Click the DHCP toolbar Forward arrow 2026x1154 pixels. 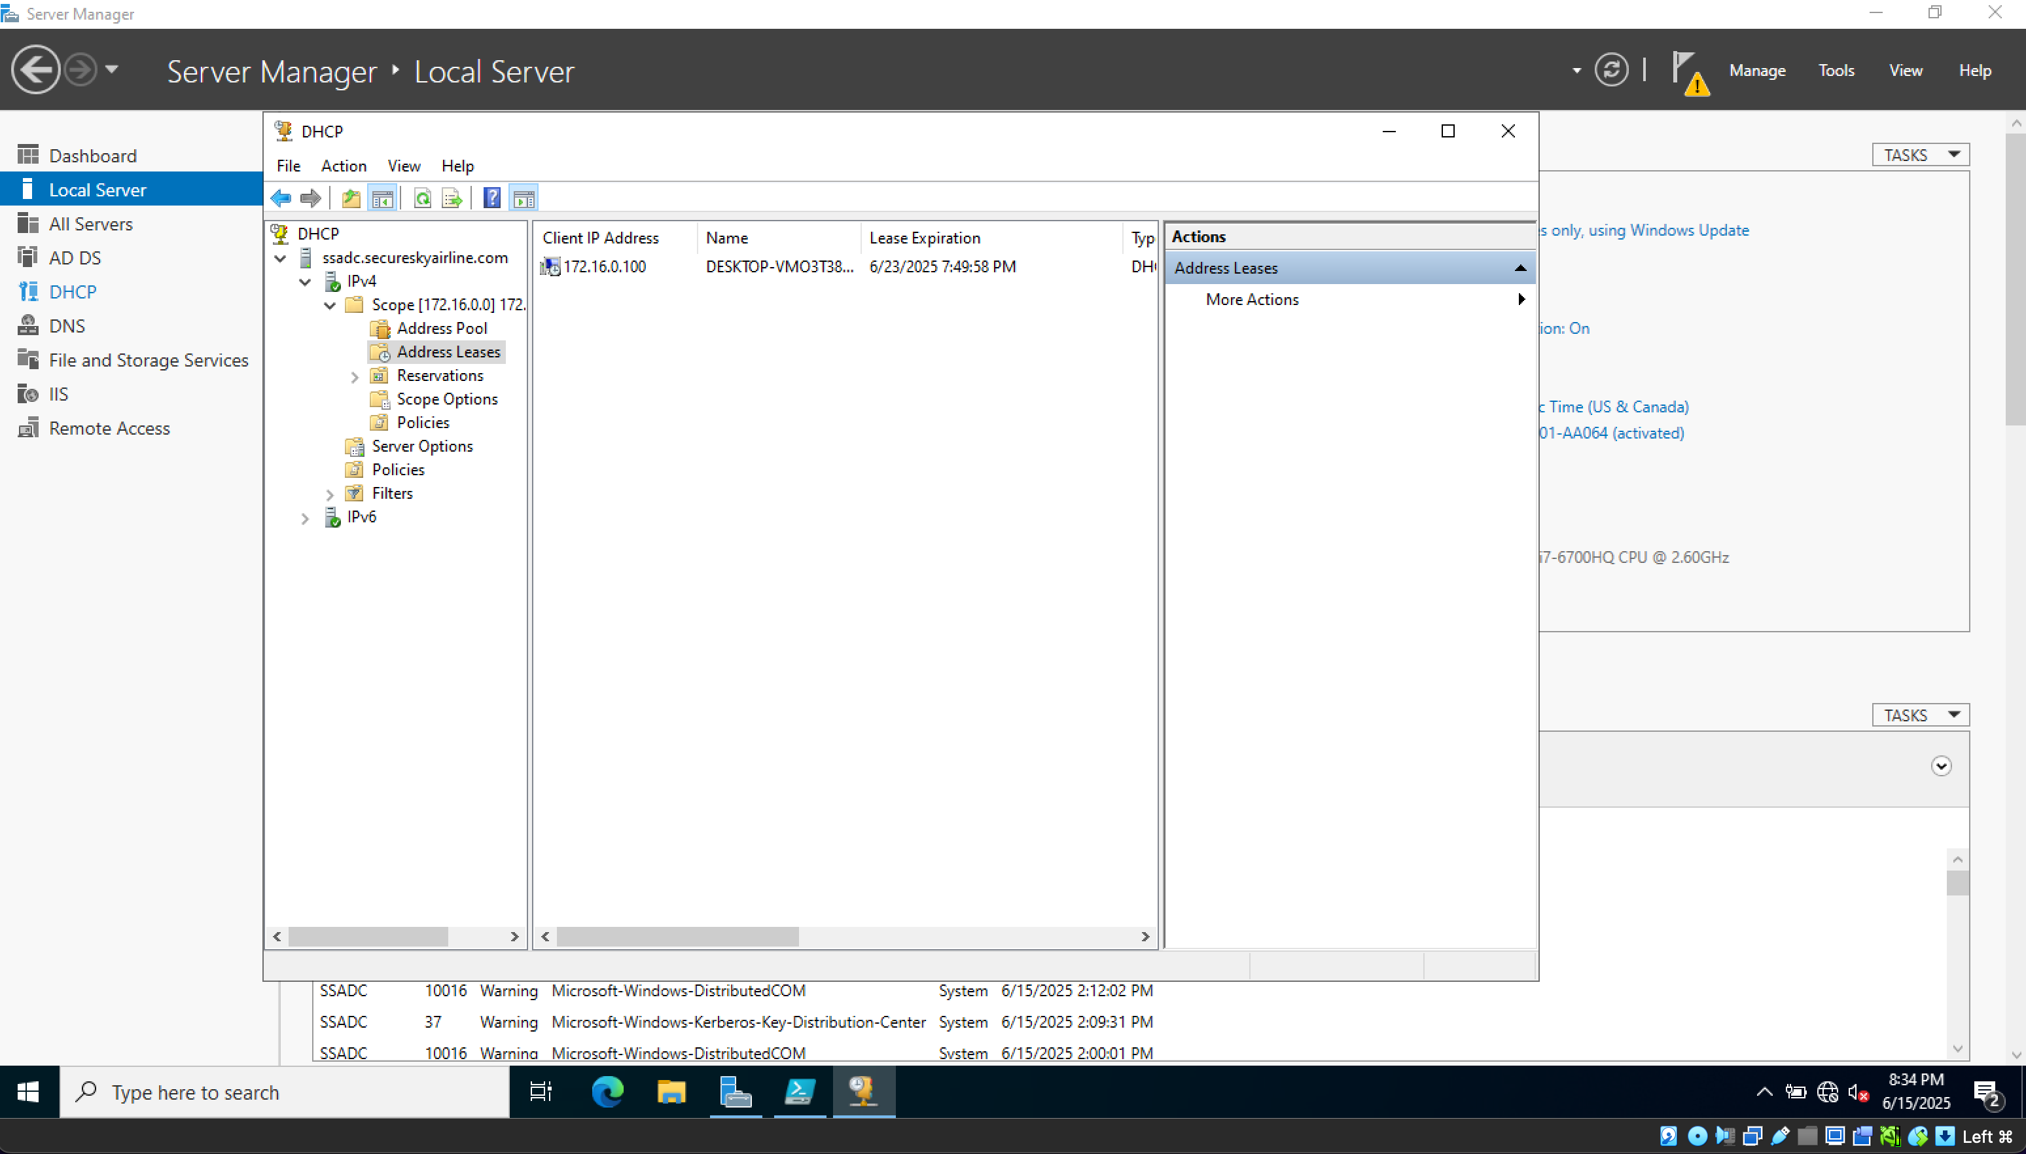pyautogui.click(x=311, y=198)
